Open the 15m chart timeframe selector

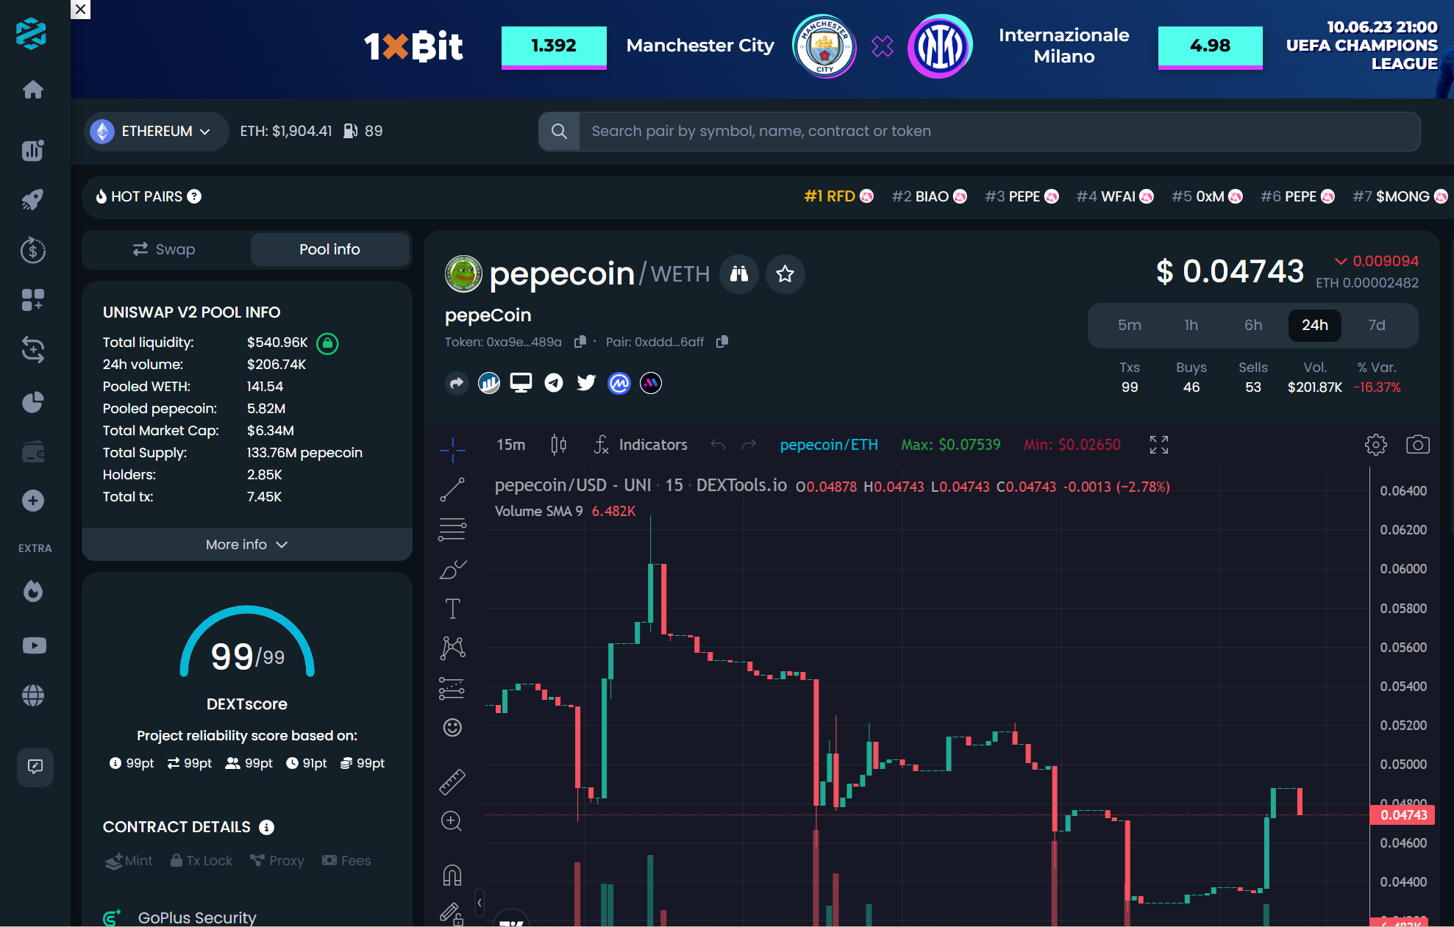[511, 445]
